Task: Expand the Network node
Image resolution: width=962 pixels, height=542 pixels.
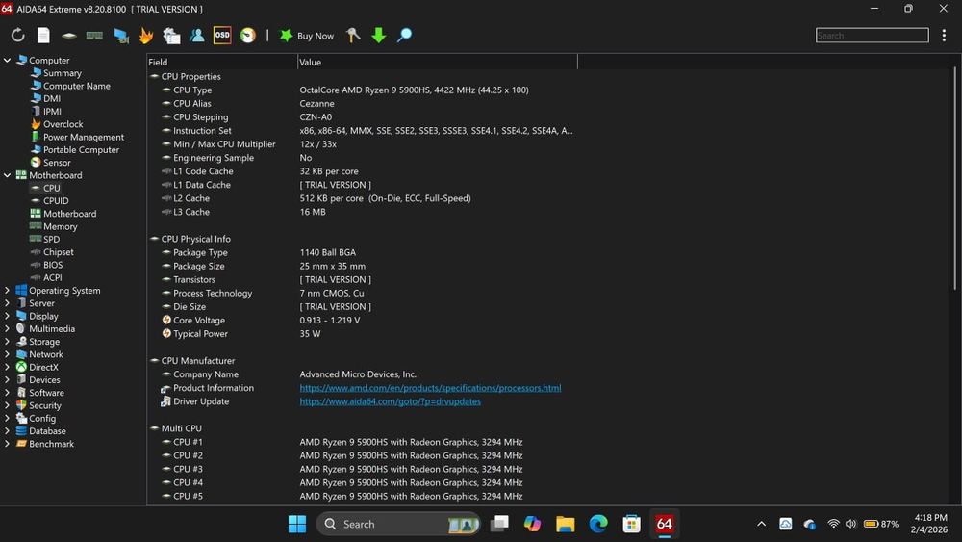Action: tap(8, 355)
